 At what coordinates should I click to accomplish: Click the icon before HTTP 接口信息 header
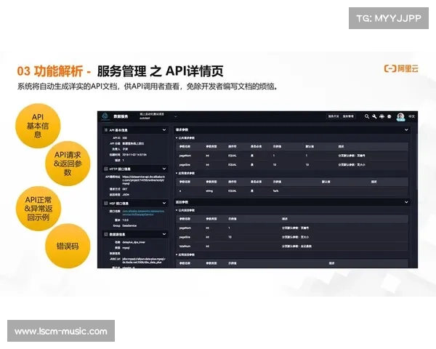(105, 169)
